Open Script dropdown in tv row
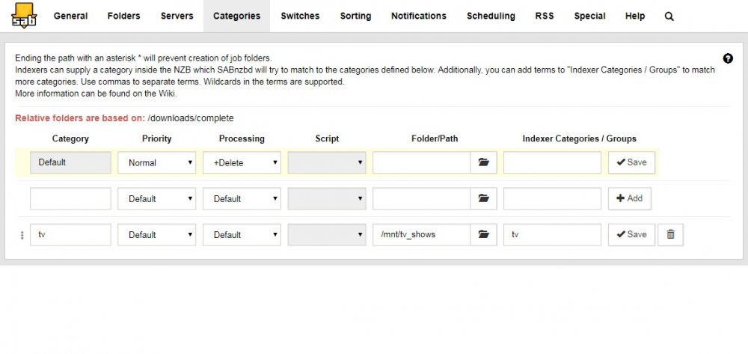 click(x=327, y=235)
